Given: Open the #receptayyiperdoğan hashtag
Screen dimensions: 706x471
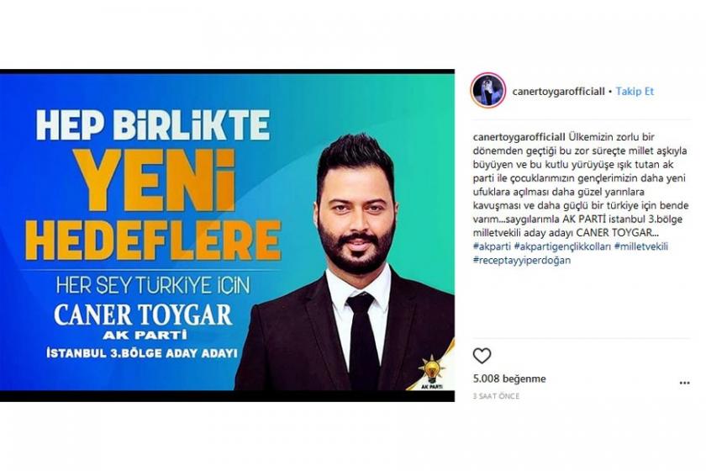Looking at the screenshot, I should (522, 260).
